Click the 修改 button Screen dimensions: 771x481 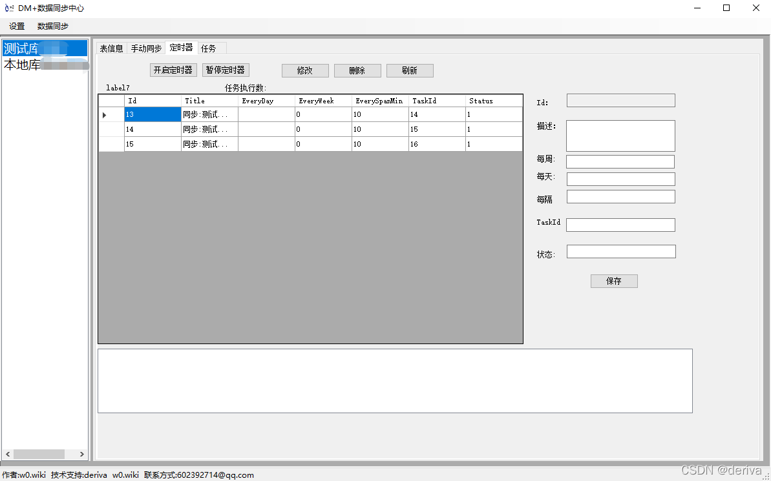point(305,71)
